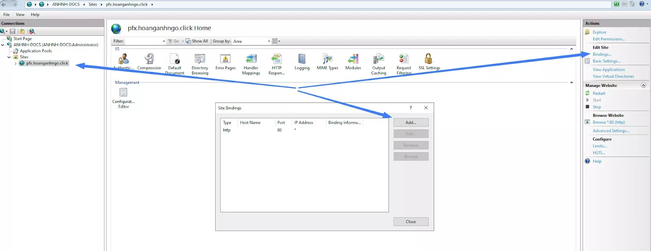The image size is (651, 251).
Task: Click Close in Site Bindings dialog
Action: pos(411,222)
